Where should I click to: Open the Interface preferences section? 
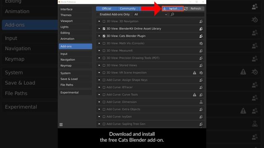point(75,9)
